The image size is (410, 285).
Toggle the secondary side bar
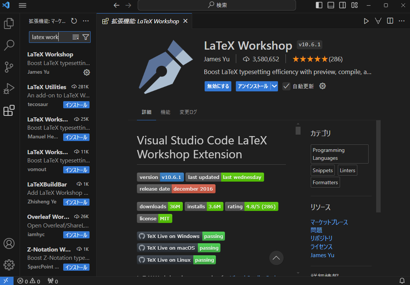(x=342, y=4)
